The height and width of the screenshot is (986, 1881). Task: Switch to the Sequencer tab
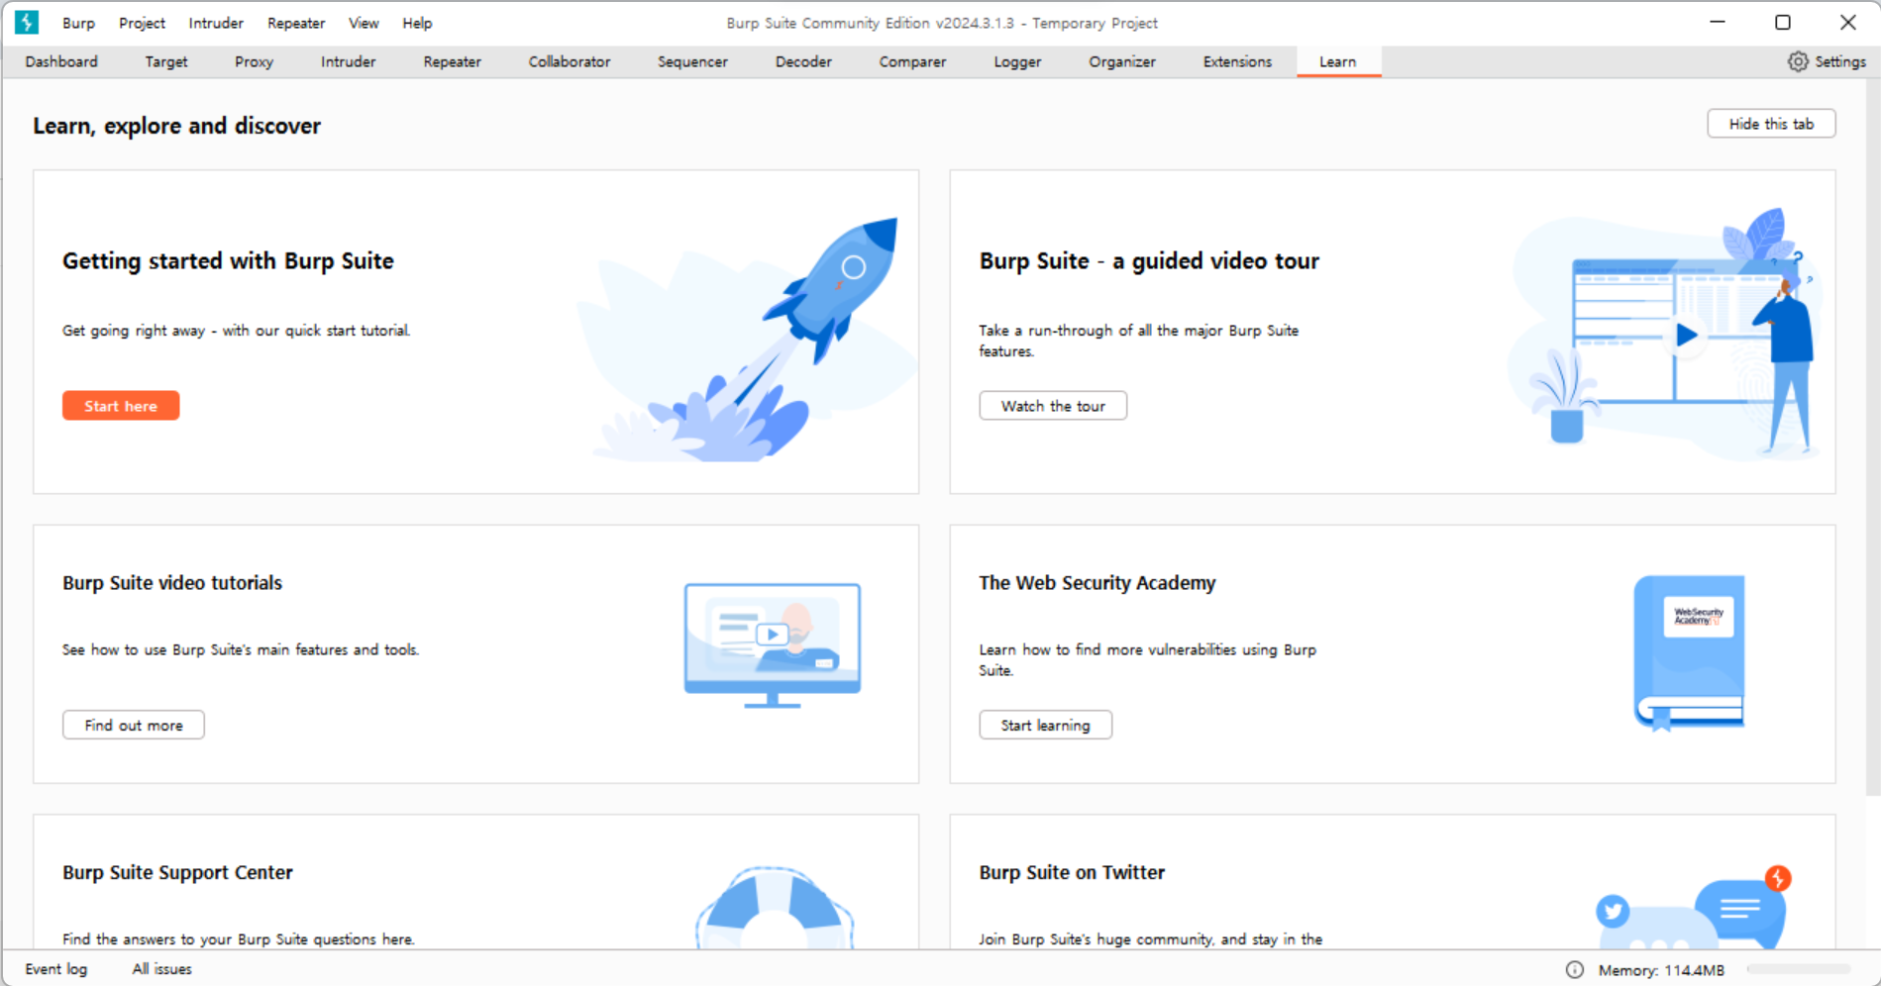click(x=692, y=61)
